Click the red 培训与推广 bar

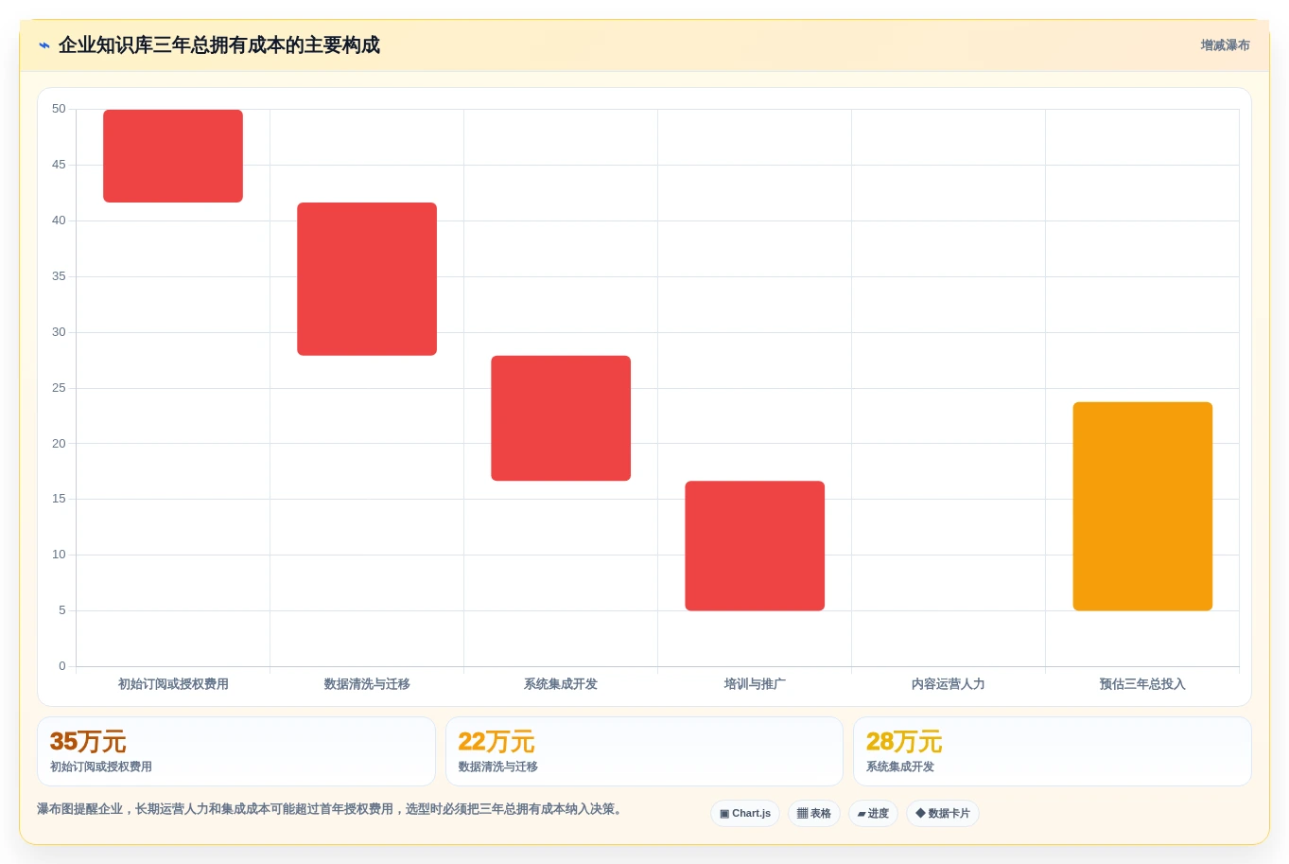point(755,546)
